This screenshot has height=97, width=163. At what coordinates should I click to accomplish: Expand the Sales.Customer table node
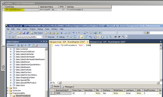[11, 49]
